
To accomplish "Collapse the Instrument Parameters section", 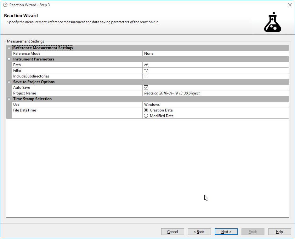I will point(9,59).
